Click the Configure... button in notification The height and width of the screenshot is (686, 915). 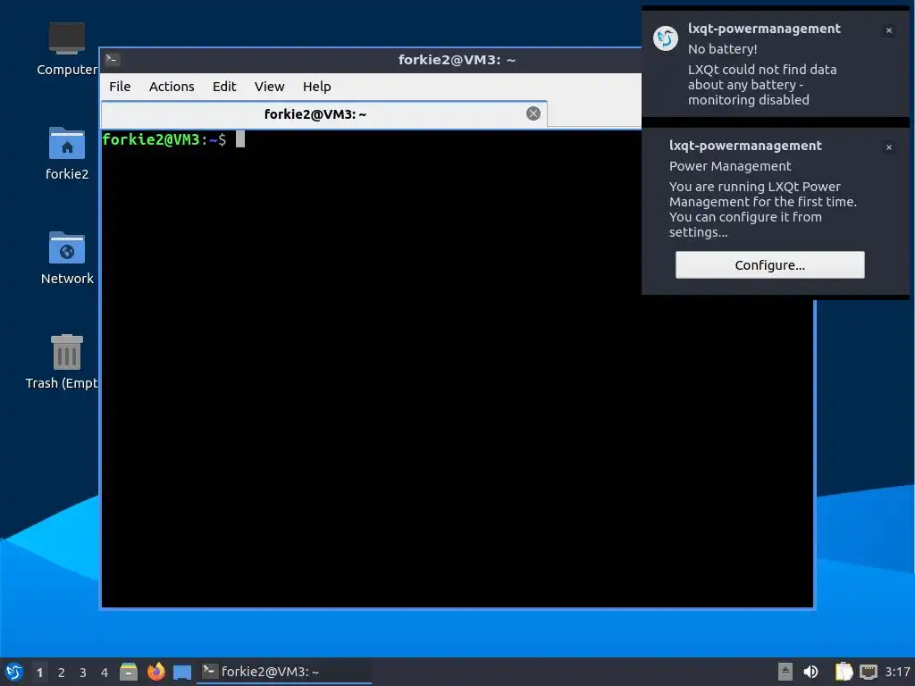(x=769, y=264)
